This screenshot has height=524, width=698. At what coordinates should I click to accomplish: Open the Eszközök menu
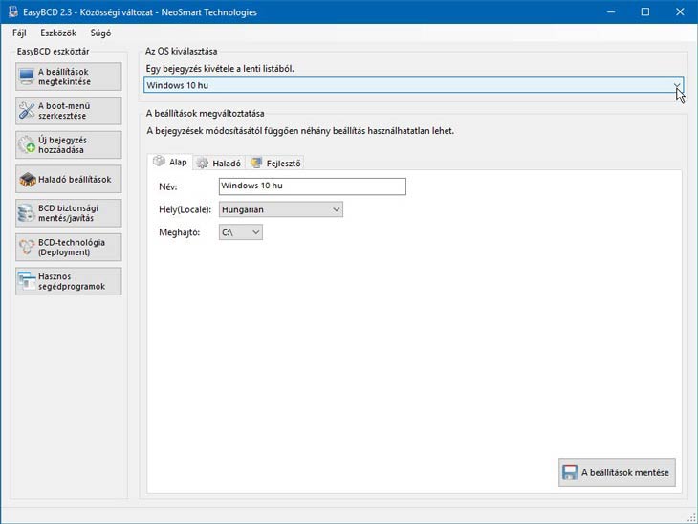click(x=58, y=33)
